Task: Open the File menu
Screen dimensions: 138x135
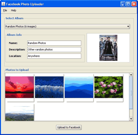Action: point(5,10)
